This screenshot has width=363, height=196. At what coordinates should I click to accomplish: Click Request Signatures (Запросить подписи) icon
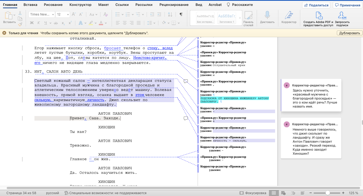342,18
